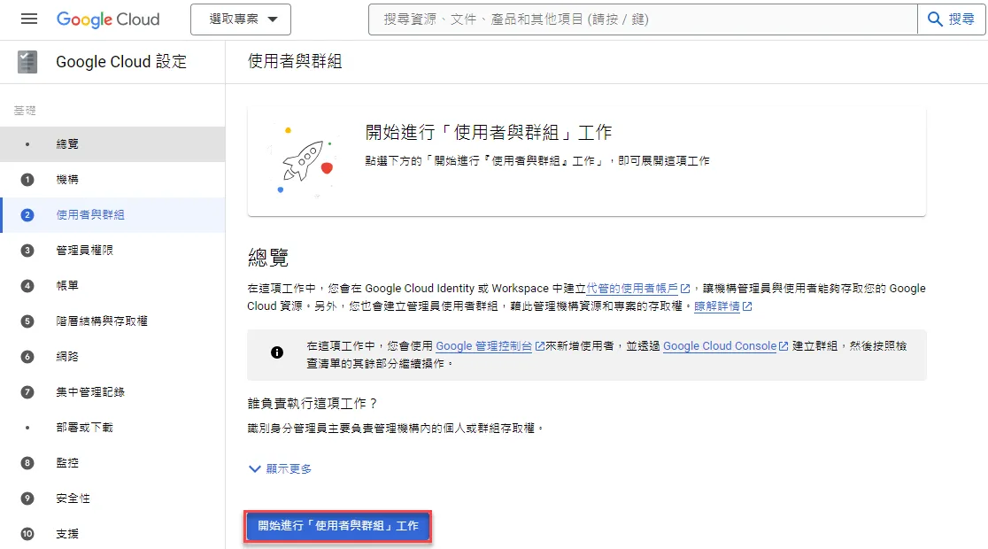
Task: Select step 10 支援 in sidebar
Action: tap(112, 533)
